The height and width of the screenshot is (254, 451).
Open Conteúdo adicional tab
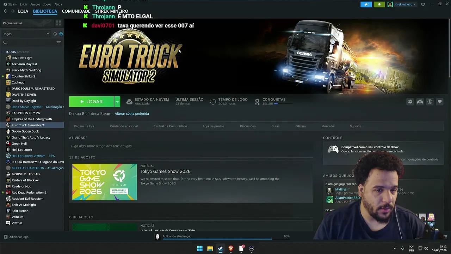(x=124, y=126)
